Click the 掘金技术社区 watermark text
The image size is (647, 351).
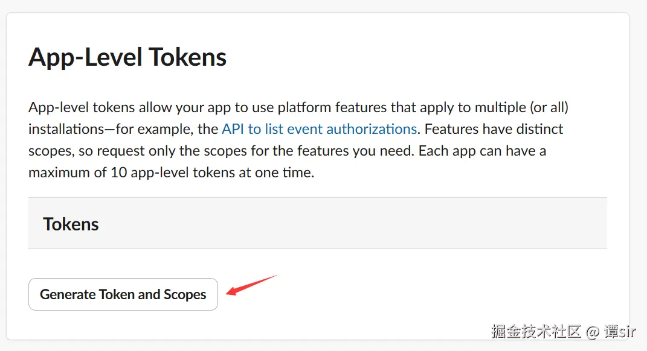(536, 331)
